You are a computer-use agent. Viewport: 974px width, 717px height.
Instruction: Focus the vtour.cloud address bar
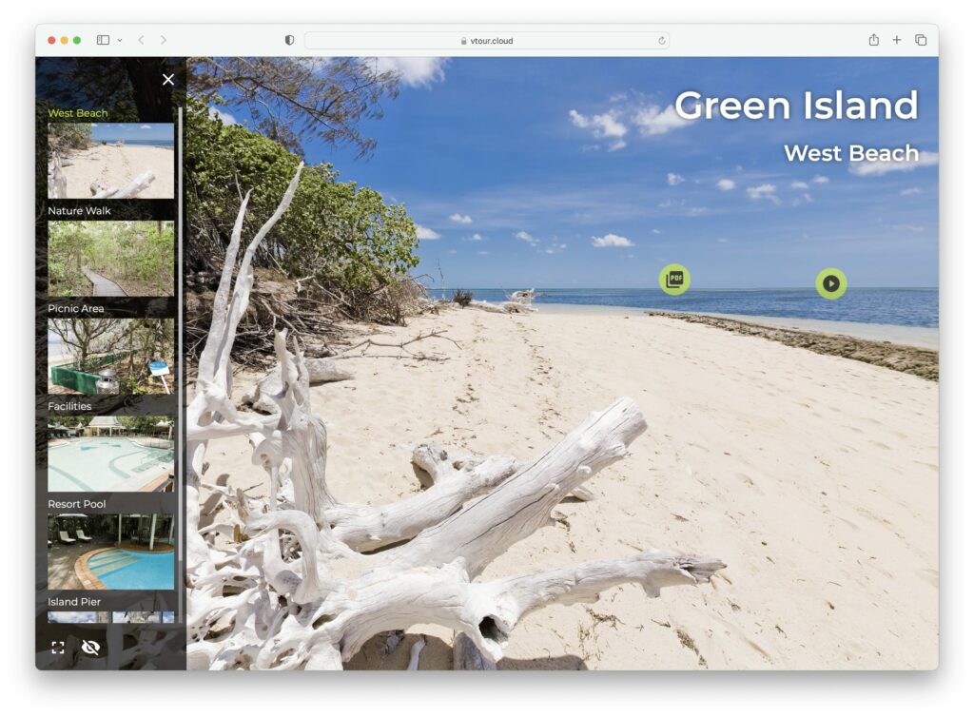(487, 41)
